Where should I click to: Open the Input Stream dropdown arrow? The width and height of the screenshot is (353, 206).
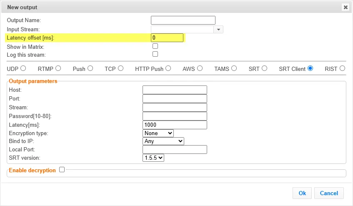[218, 30]
